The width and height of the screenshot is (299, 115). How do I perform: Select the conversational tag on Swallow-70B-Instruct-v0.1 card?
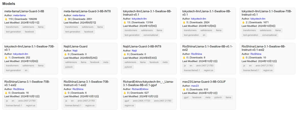(x=269, y=35)
